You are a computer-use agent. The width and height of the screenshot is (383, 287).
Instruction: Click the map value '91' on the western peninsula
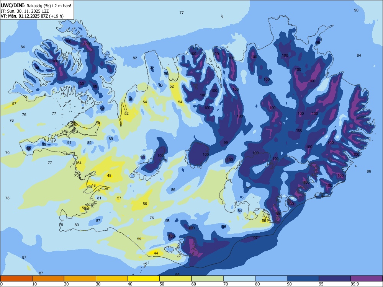click(x=69, y=142)
